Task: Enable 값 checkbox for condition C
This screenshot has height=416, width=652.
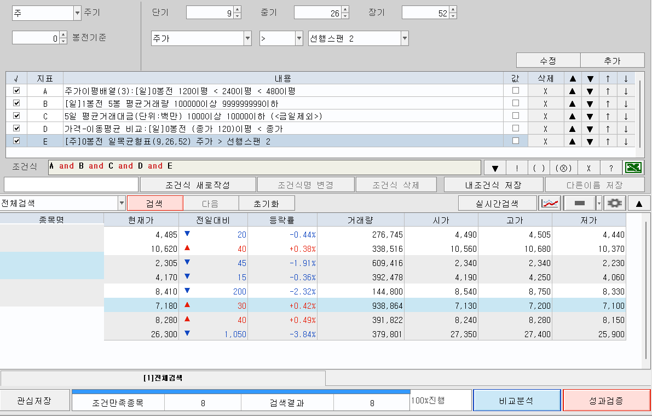Action: [x=516, y=115]
